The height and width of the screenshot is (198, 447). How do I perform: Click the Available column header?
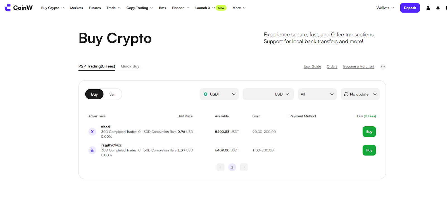[222, 116]
